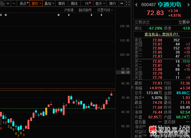
Task: Click the up-down arrow marker under 设置均线
Action: click(101, 15)
